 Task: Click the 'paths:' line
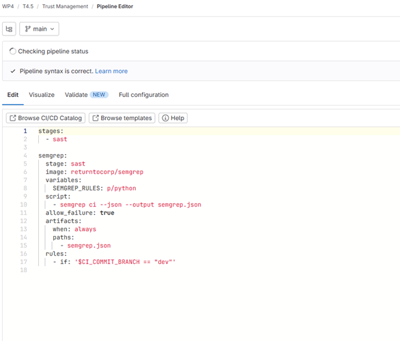(63, 237)
